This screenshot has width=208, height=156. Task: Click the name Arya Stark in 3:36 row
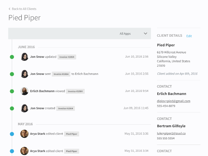38,134
